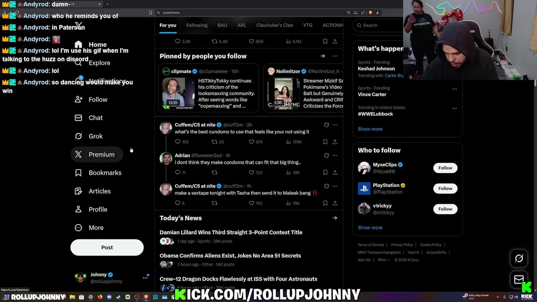Expand the Pinned by people you follow arrow

323,56
